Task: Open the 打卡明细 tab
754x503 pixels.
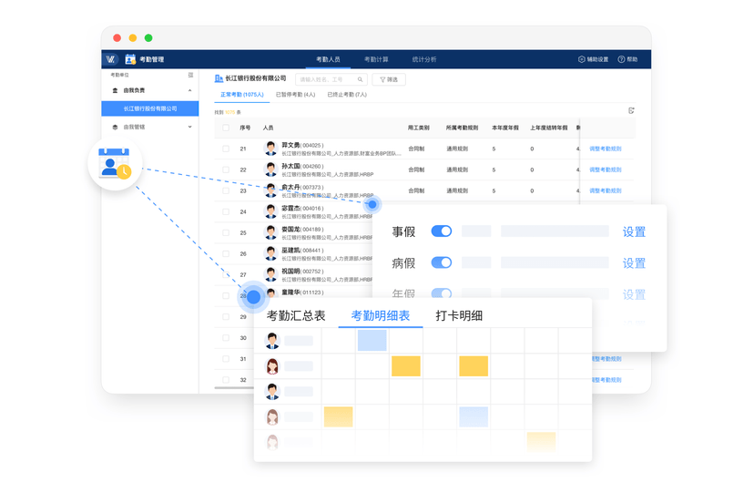Action: click(x=459, y=316)
